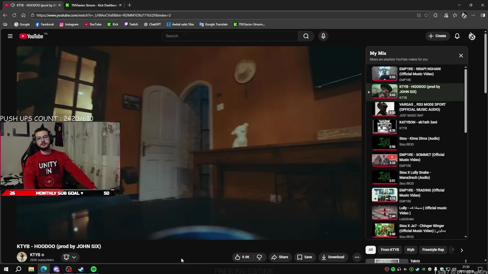This screenshot has height=274, width=488.
Task: Open File Explorer from the taskbar
Action: [x=31, y=269]
